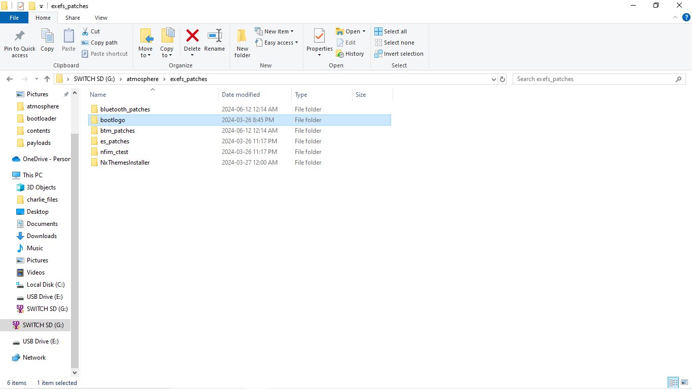This screenshot has width=692, height=389.
Task: Click Select all in ribbon
Action: (x=391, y=31)
